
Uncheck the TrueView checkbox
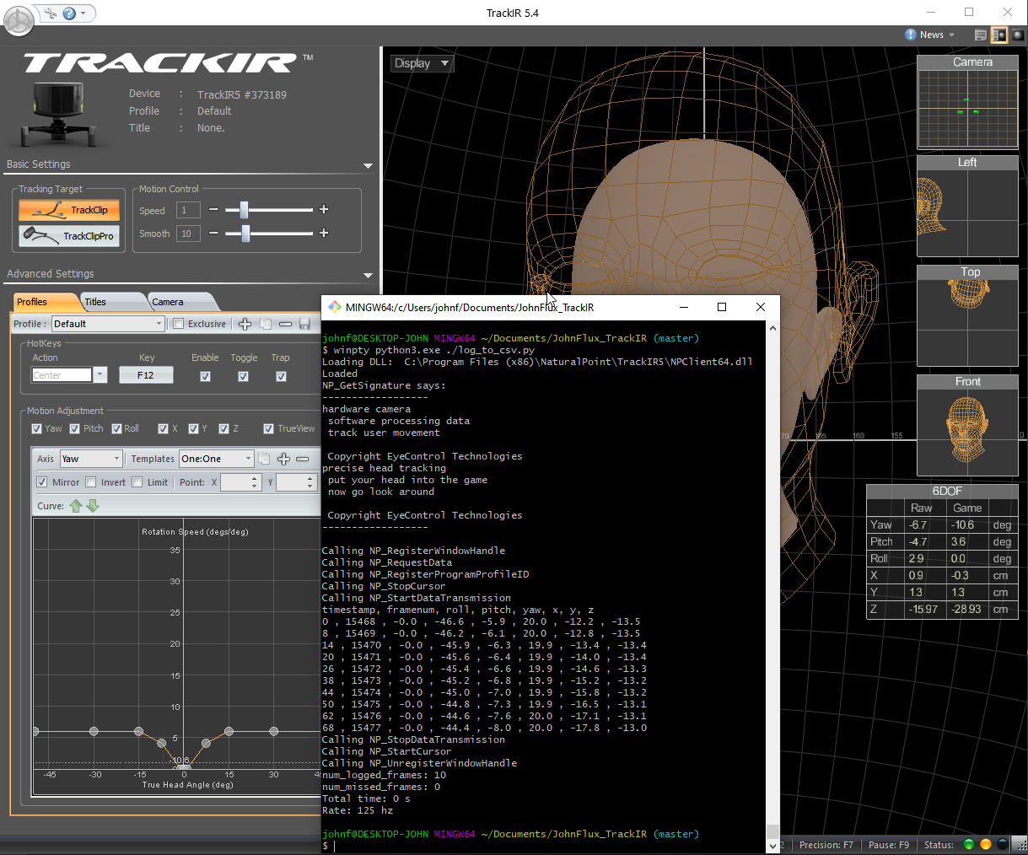[269, 428]
